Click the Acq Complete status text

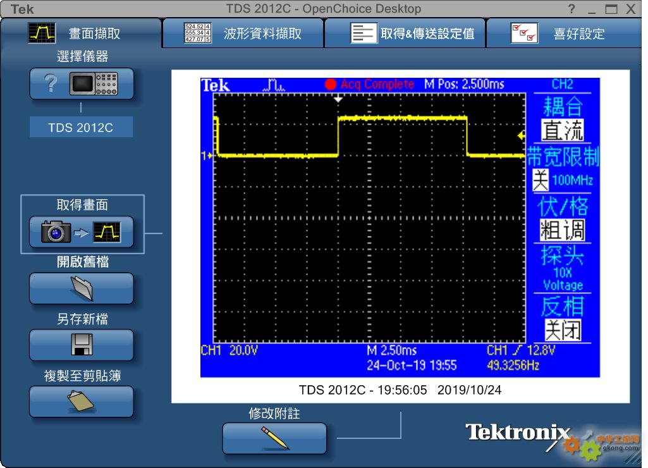(377, 84)
